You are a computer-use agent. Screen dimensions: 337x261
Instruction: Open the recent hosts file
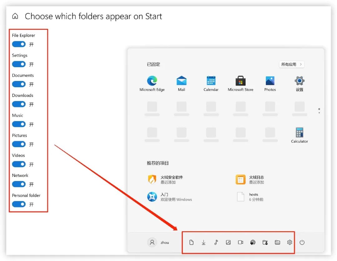click(x=250, y=197)
